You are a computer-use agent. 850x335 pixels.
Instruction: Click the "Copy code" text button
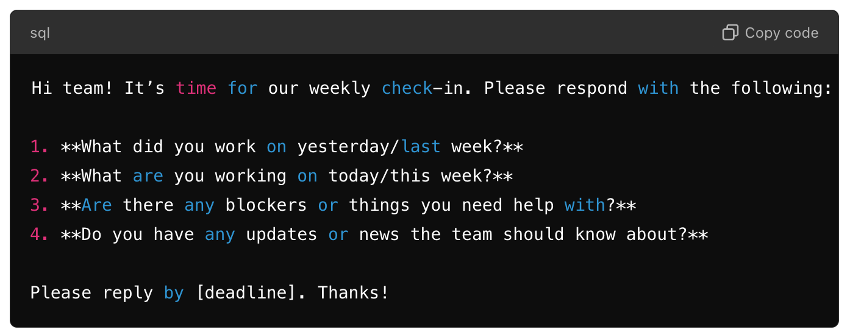tap(781, 33)
